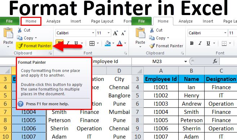Toggle the fully visible Bold B button
237x140 pixels.
click(x=192, y=43)
